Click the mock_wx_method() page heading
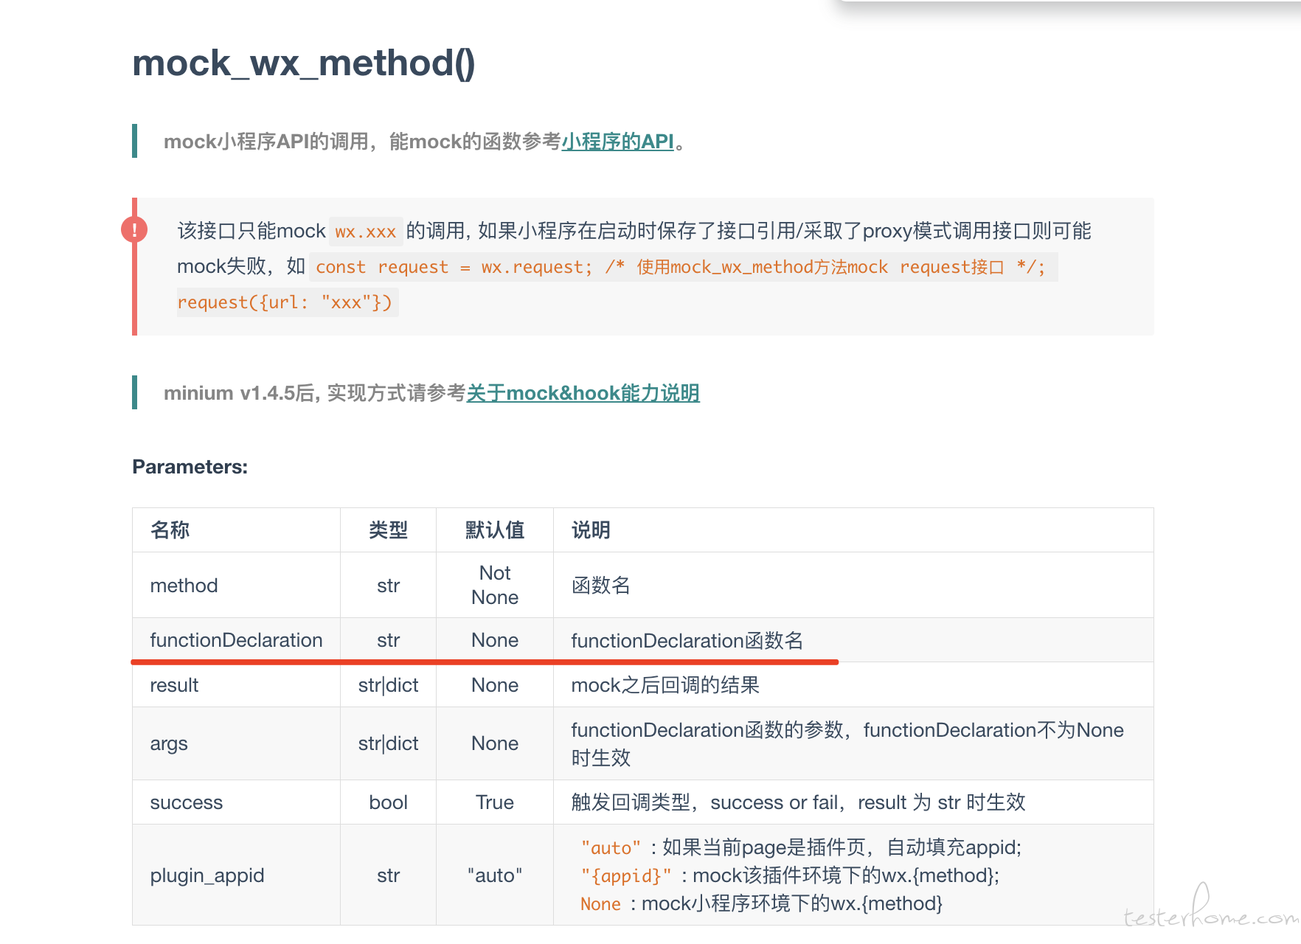The width and height of the screenshot is (1301, 944). [x=303, y=63]
